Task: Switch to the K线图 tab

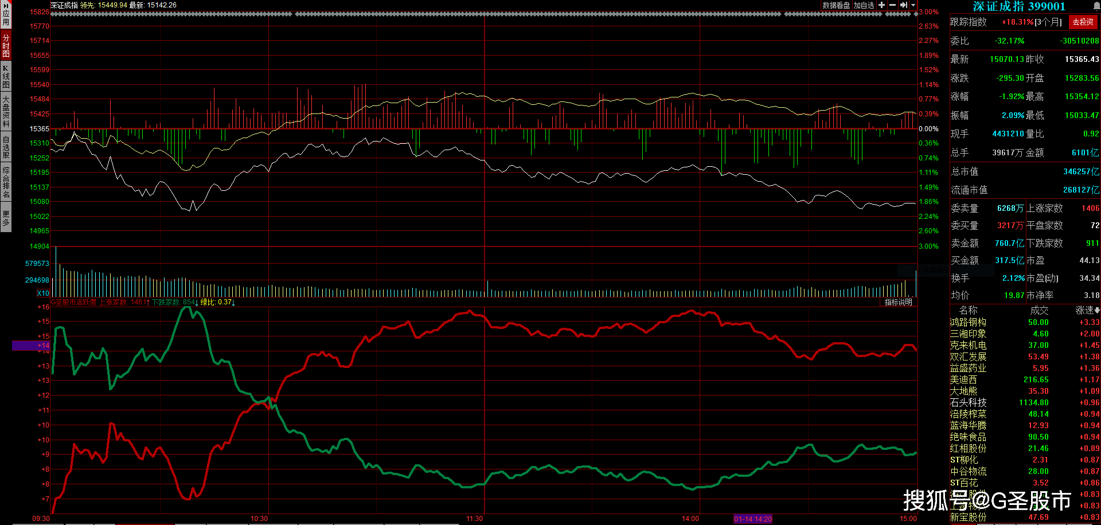Action: (x=6, y=76)
